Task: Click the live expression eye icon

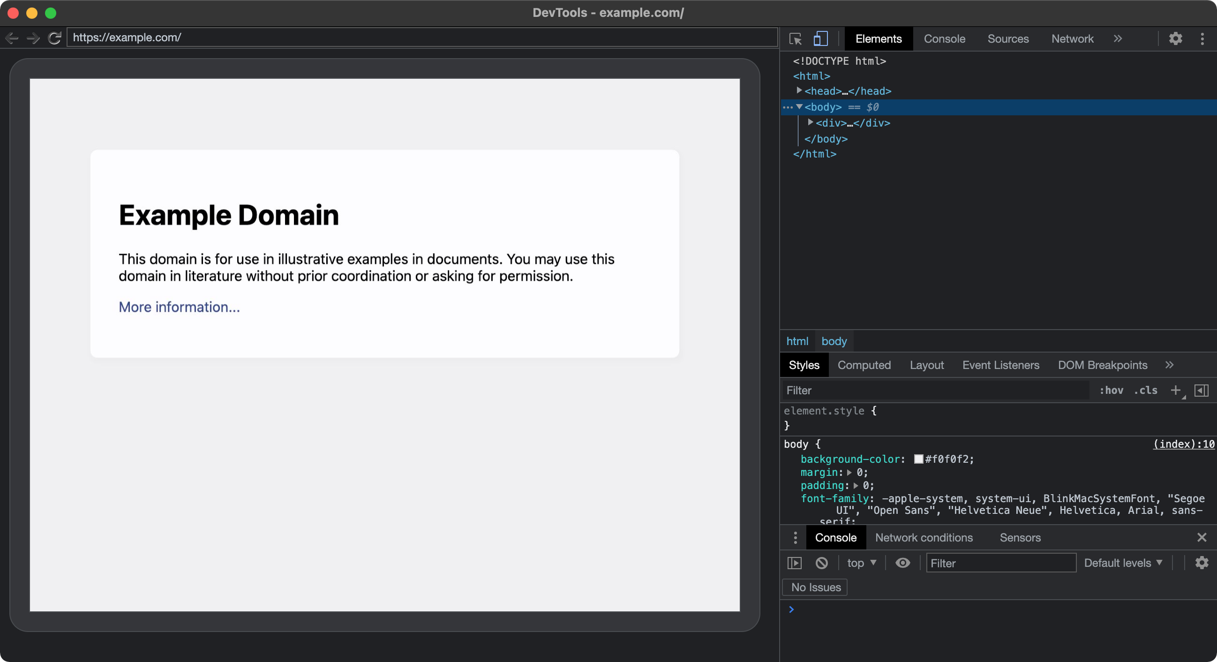Action: point(902,563)
